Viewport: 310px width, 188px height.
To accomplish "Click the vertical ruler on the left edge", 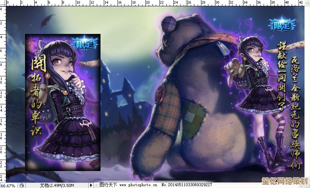I will (3, 92).
